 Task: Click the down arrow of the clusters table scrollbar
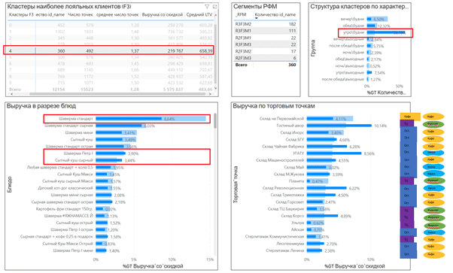pos(215,89)
